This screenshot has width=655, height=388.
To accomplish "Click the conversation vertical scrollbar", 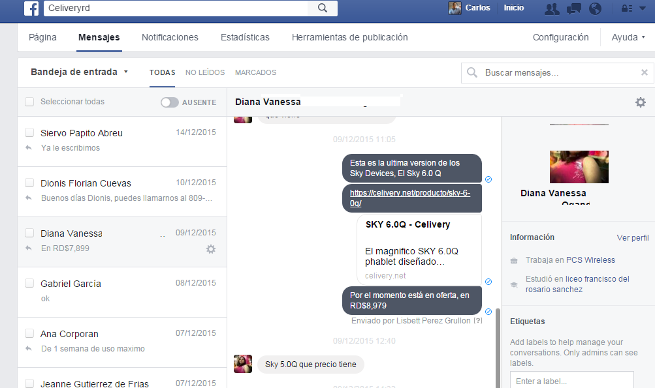I will point(498,348).
